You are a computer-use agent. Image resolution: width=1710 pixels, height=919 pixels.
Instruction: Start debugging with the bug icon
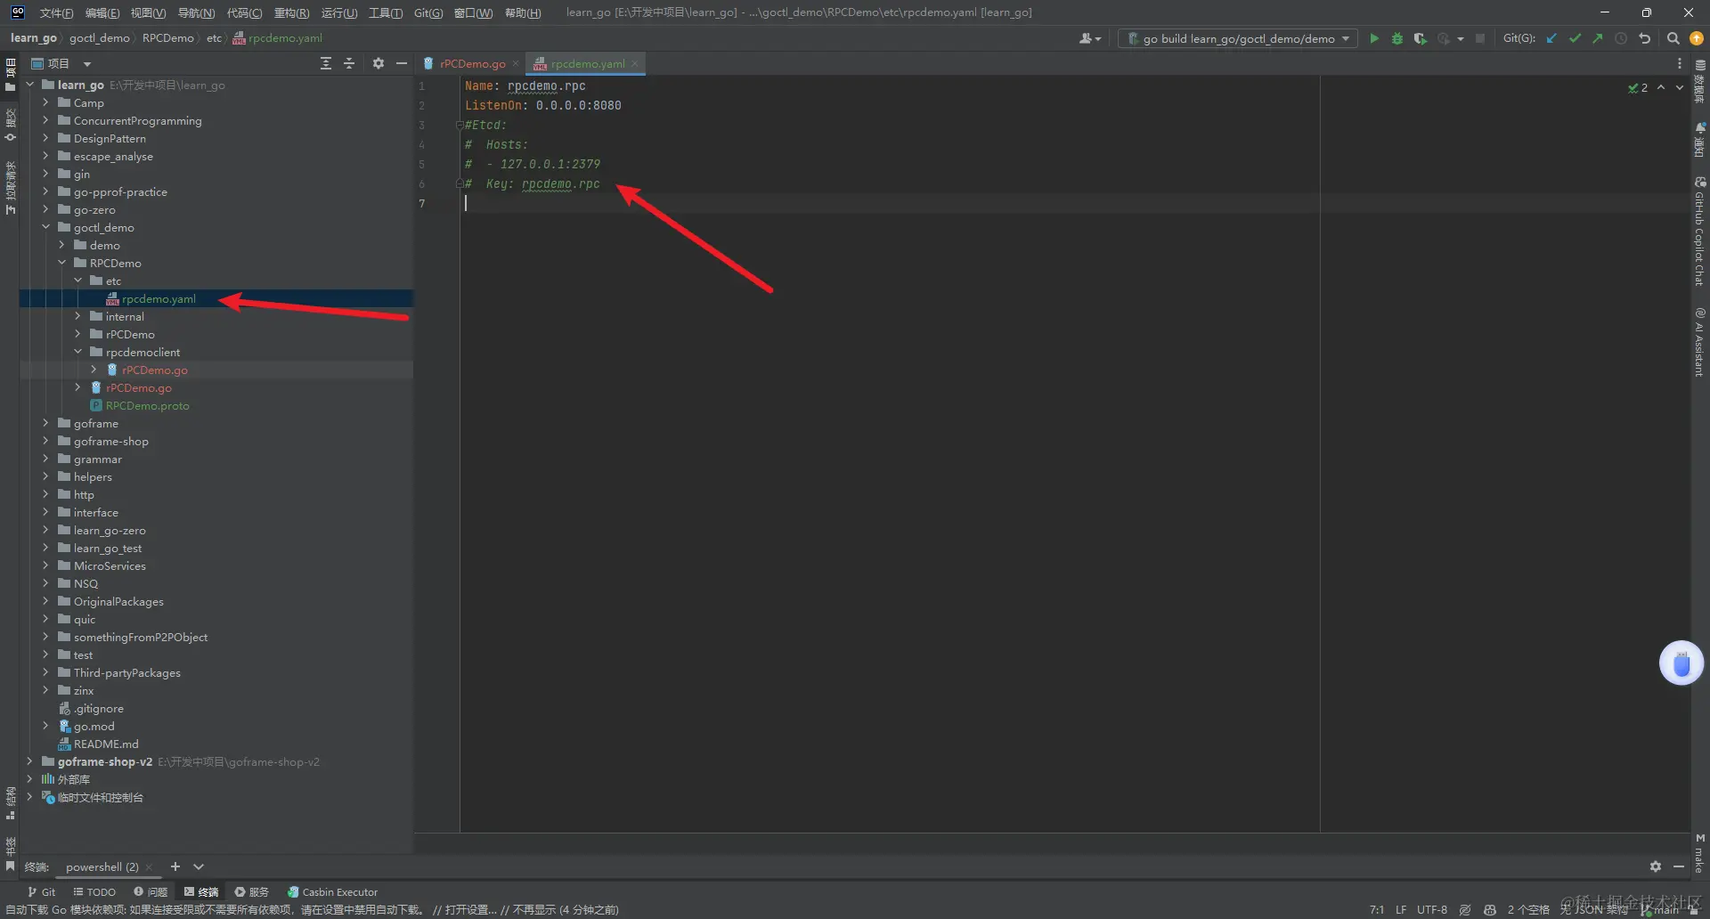tap(1396, 38)
